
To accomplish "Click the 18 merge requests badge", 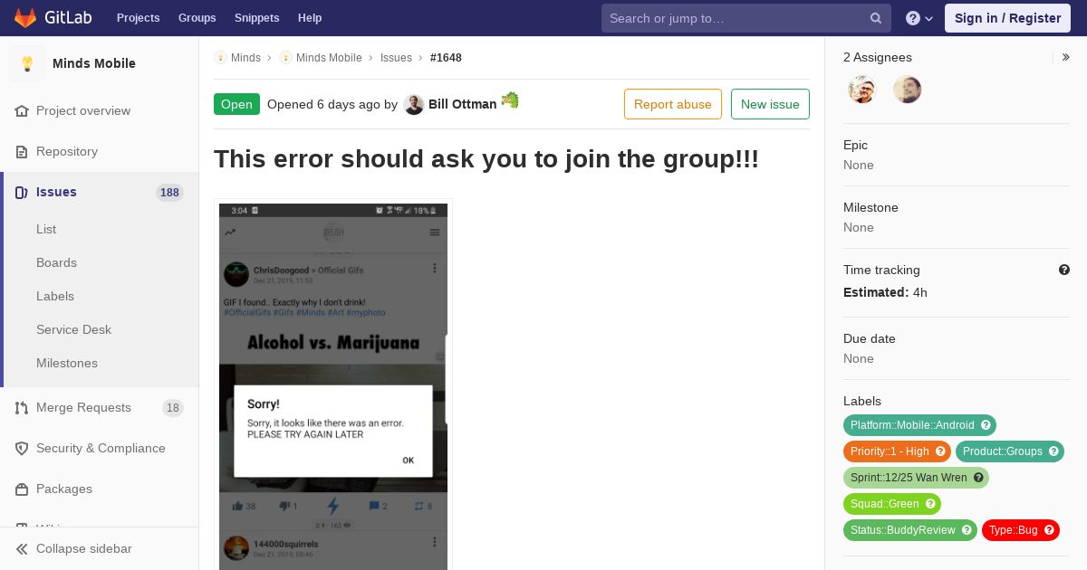I will [x=173, y=407].
